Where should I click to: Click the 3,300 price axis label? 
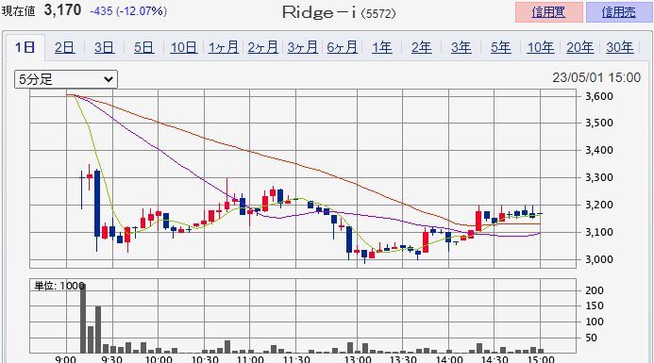599,177
